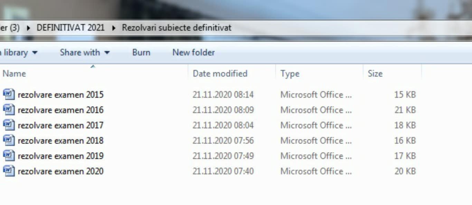Expand breadcrumb arrow before DEFINITIVAT 2021
The image size is (472, 205).
(28, 28)
